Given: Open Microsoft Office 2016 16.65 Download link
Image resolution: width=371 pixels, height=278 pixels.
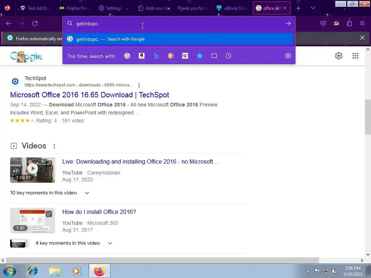Looking at the screenshot, I should [89, 95].
